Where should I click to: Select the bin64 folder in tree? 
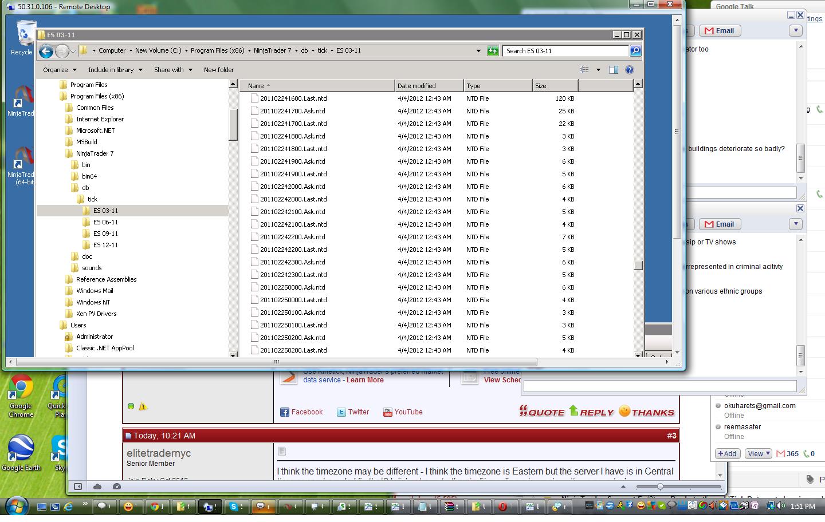89,176
